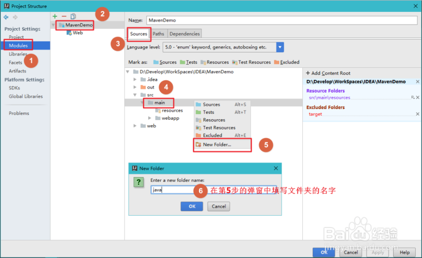This screenshot has width=422, height=258.
Task: Select the resources folder in the tree
Action: click(169, 111)
